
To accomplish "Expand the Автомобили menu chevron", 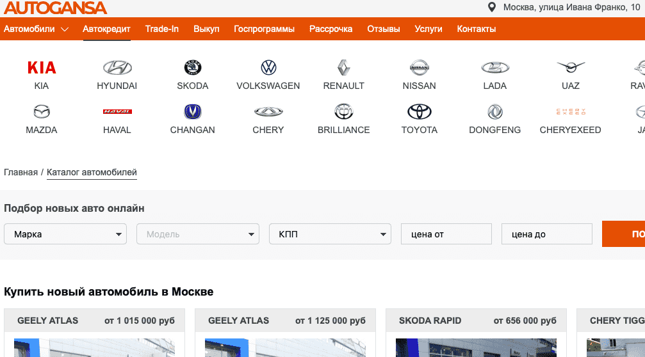I will (x=65, y=29).
